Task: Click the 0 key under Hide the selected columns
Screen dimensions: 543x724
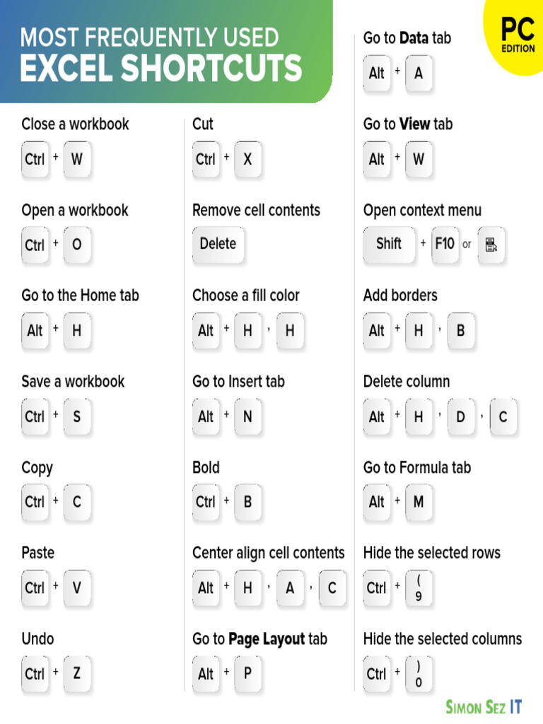Action: click(419, 675)
